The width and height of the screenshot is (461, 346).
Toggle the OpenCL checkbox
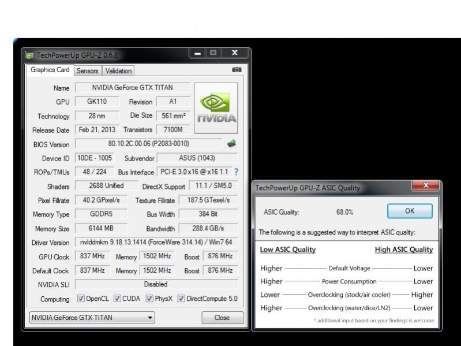pos(81,298)
